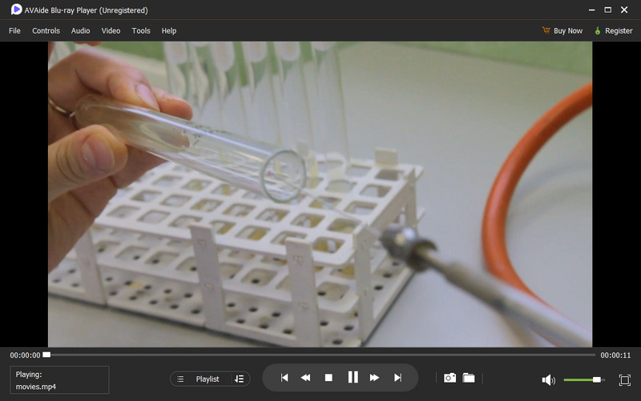Open the playlist sort order options
The image size is (641, 401).
click(x=240, y=379)
